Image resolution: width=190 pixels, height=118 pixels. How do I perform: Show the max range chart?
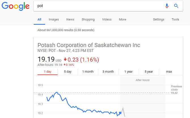tap(169, 72)
